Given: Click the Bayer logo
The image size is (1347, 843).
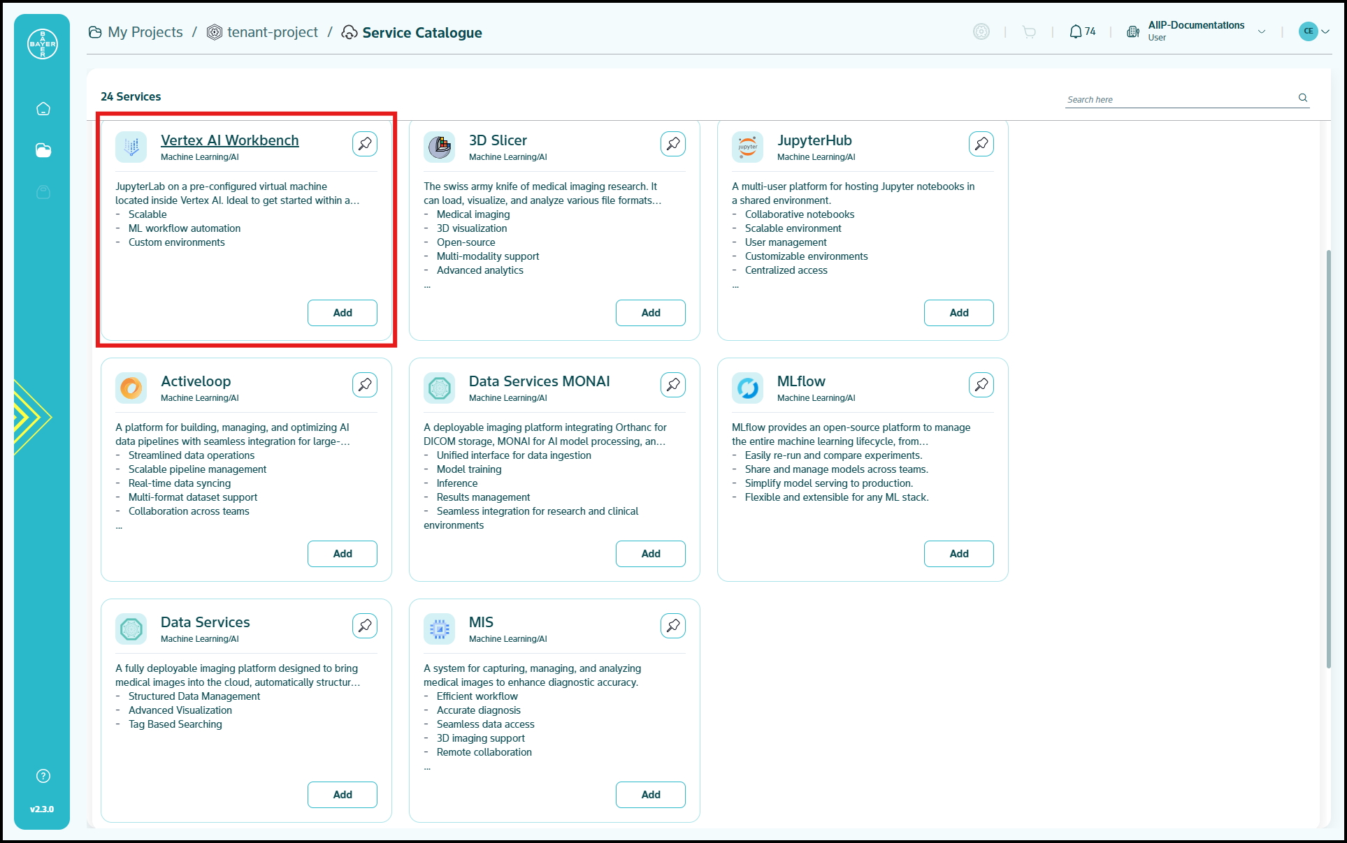Looking at the screenshot, I should 43,44.
